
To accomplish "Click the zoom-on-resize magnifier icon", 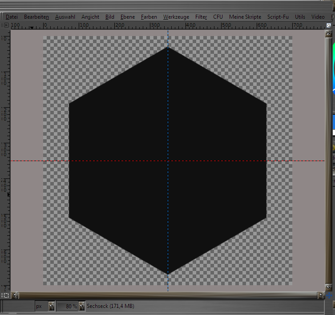I will tap(328, 26).
